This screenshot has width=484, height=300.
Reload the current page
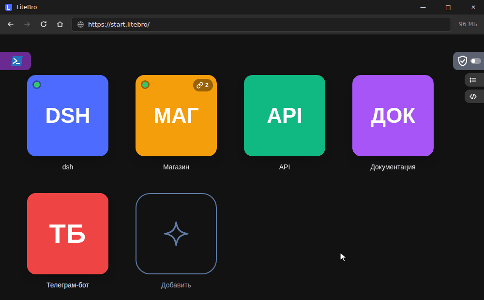coord(44,24)
